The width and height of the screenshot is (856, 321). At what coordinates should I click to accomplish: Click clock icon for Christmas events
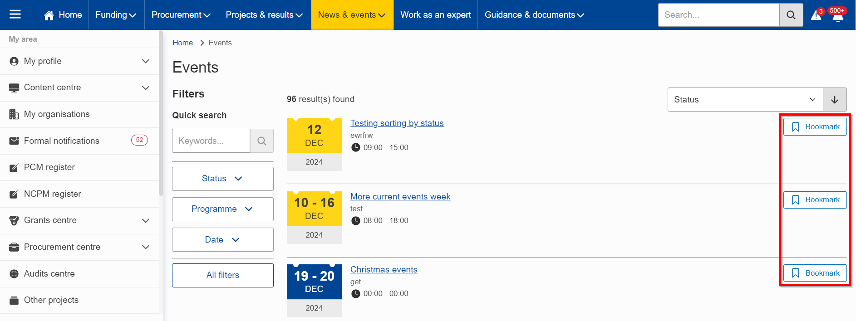pos(356,293)
